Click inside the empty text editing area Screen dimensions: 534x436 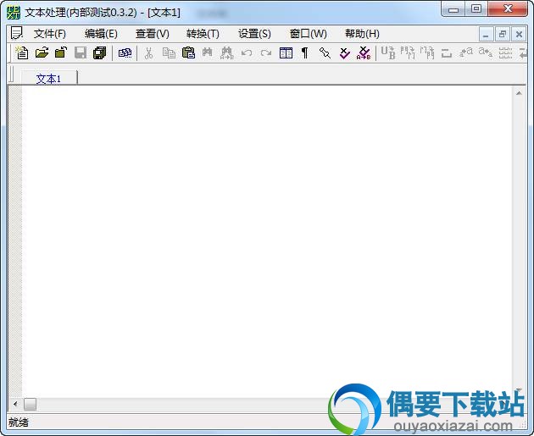point(267,241)
